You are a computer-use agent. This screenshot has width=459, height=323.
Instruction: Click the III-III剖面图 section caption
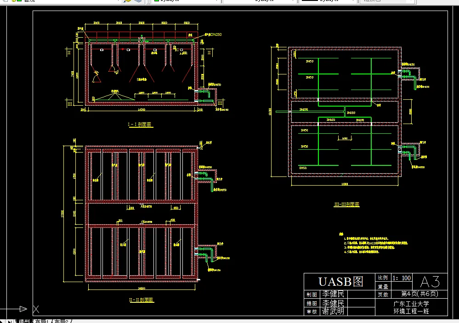point(346,204)
